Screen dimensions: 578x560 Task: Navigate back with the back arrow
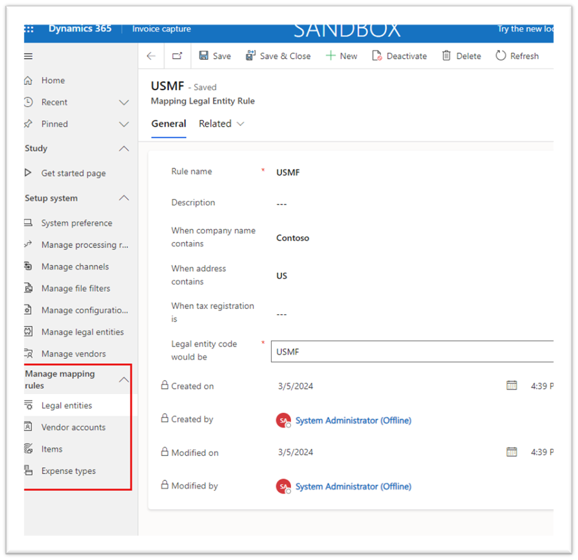click(x=151, y=56)
